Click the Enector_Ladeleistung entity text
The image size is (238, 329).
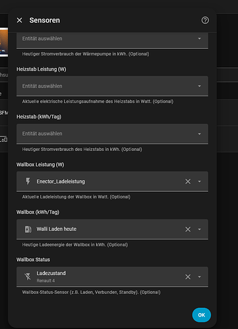(x=61, y=181)
